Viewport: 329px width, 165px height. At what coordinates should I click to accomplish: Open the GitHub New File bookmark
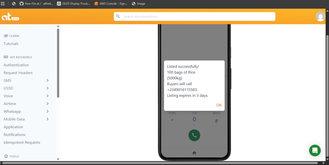click(x=36, y=4)
